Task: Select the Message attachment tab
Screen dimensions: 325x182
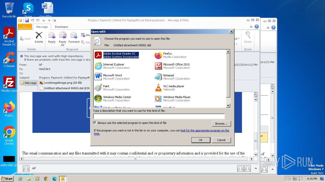Action: (29, 83)
